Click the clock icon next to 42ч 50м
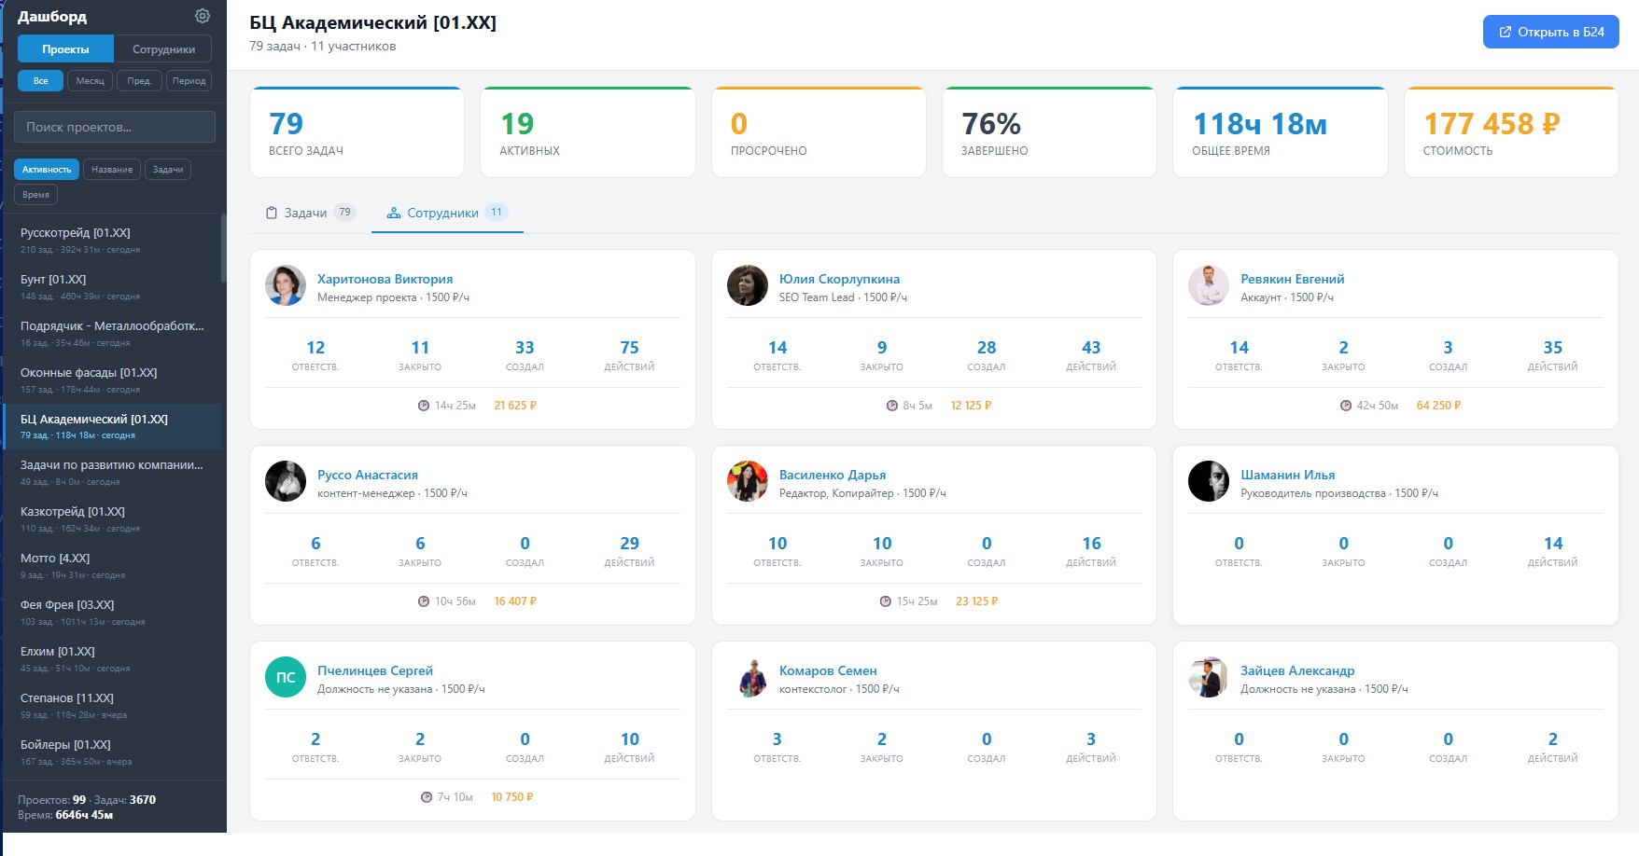The width and height of the screenshot is (1639, 856). click(1345, 406)
